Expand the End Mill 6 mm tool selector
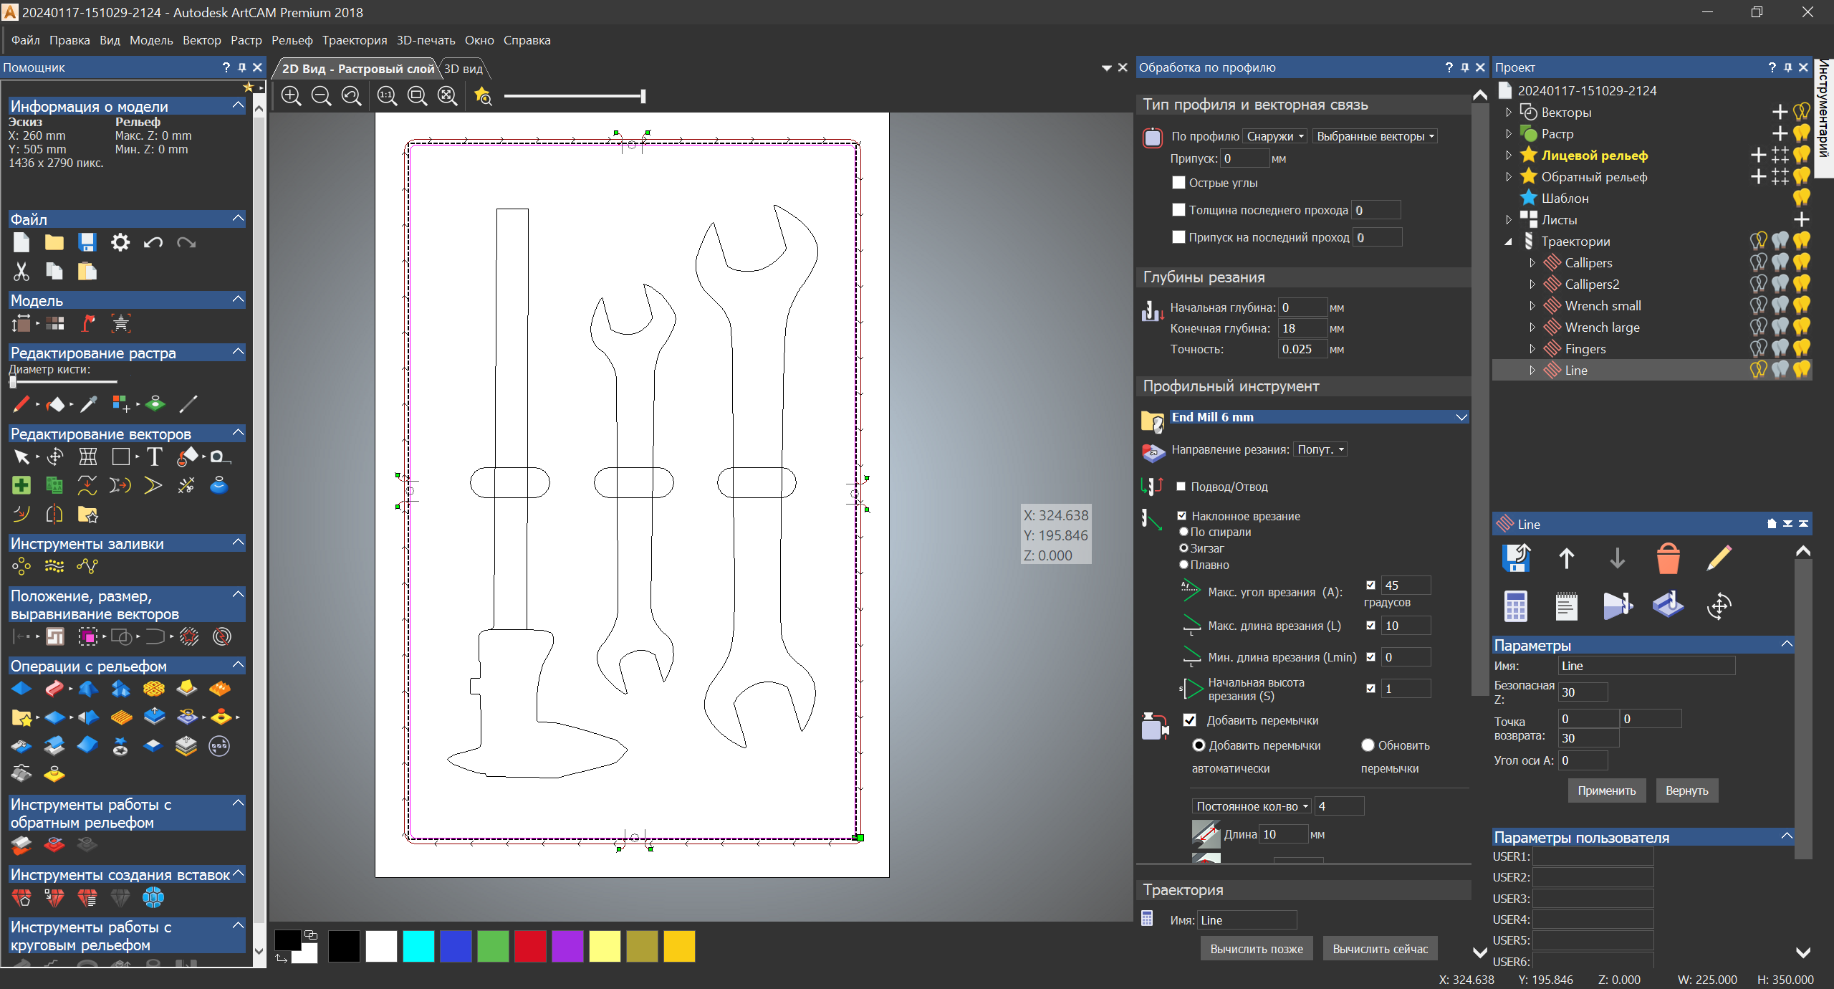The image size is (1834, 989). pyautogui.click(x=1461, y=417)
